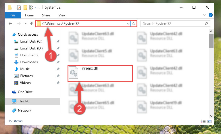Select the nremx.dll file icon
This screenshot has width=221, height=134.
[74, 72]
